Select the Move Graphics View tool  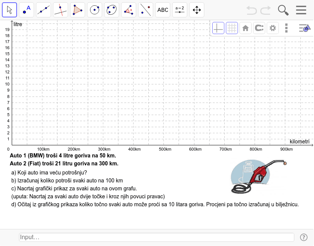197,10
